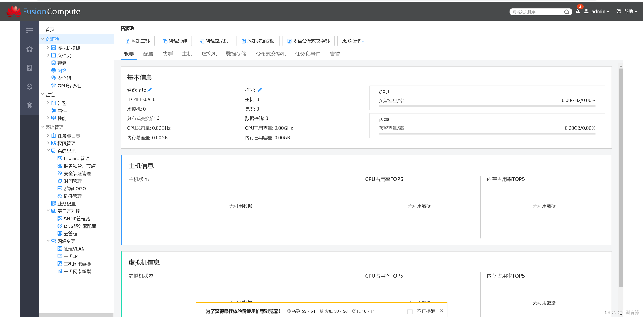Click the 添加数据存储 button
643x317 pixels.
coord(258,41)
